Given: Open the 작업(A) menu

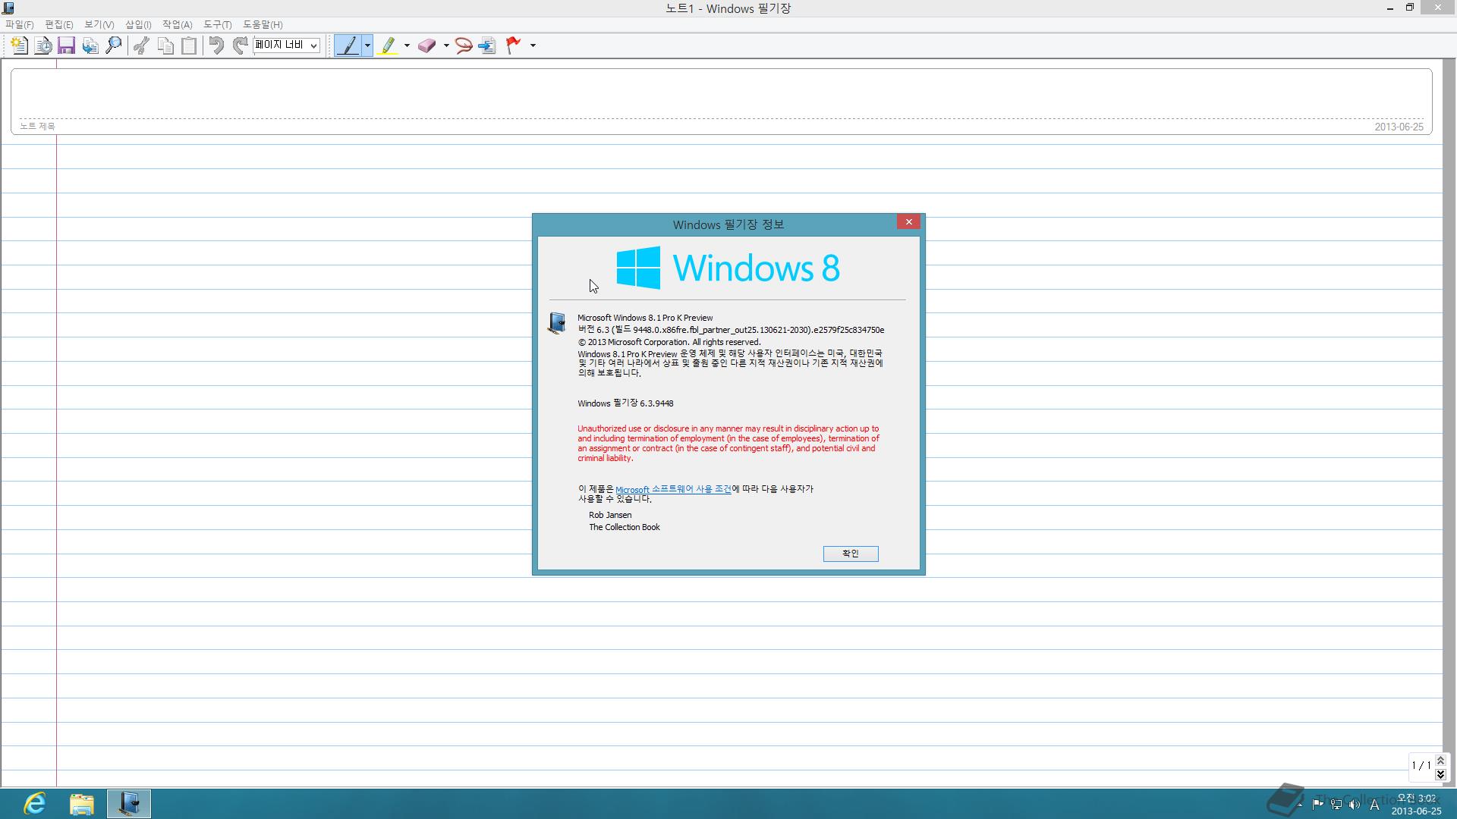Looking at the screenshot, I should coord(178,24).
